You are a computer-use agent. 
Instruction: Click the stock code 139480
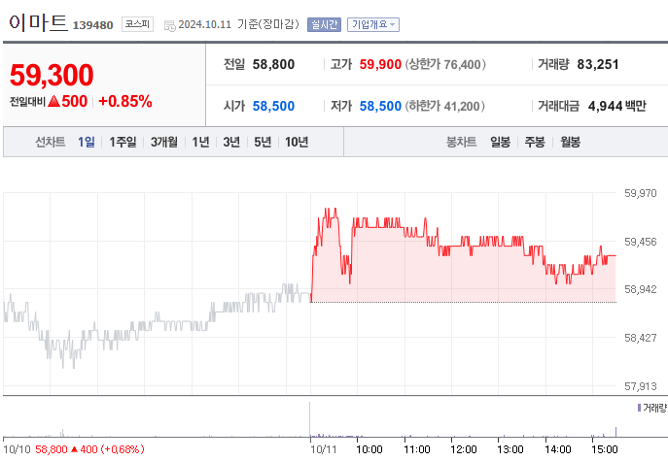(x=93, y=25)
